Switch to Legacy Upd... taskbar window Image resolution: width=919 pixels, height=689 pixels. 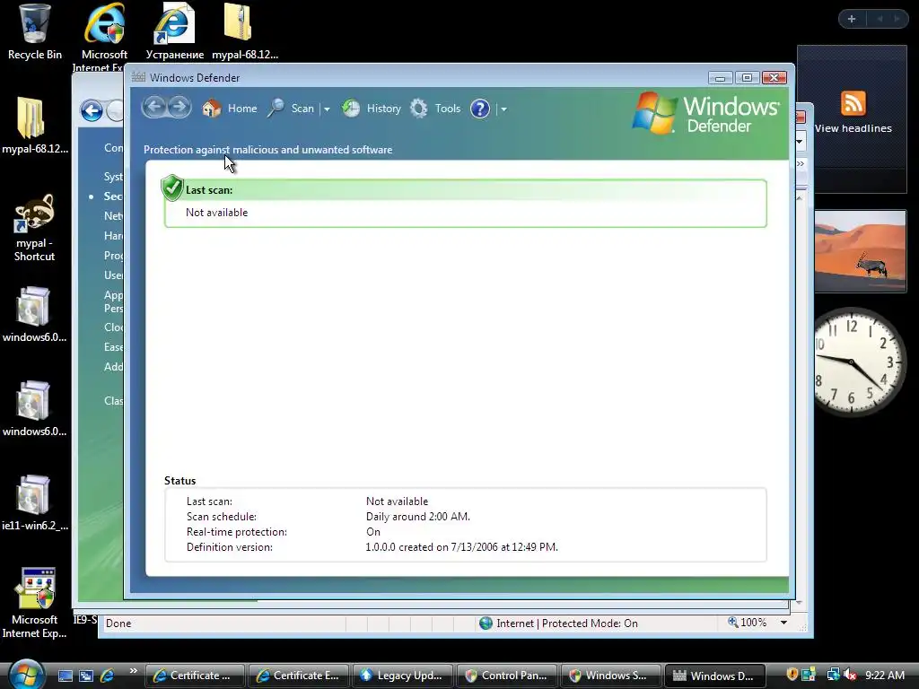(403, 676)
